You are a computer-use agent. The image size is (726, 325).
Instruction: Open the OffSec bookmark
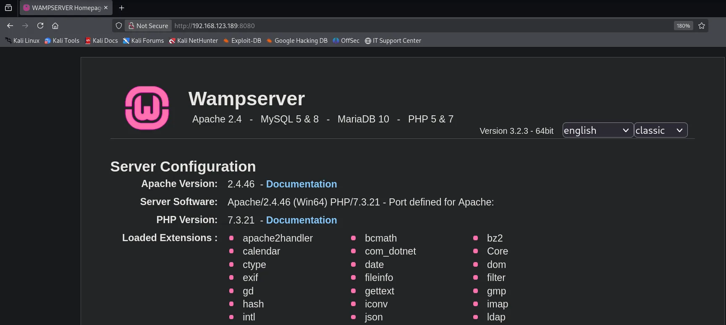[x=346, y=41]
